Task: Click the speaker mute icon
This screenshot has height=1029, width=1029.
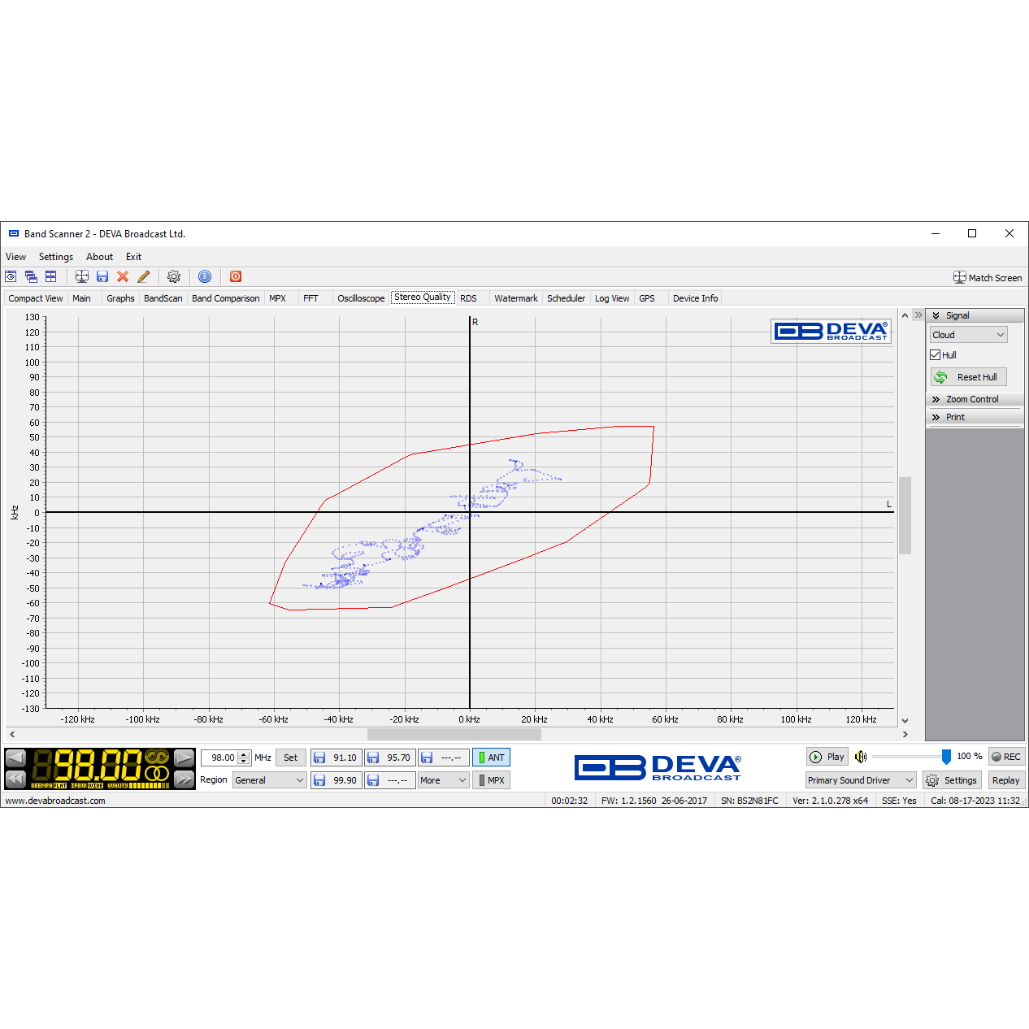Action: (x=861, y=757)
